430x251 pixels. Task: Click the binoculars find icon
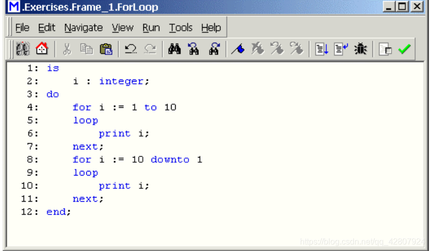click(x=174, y=49)
